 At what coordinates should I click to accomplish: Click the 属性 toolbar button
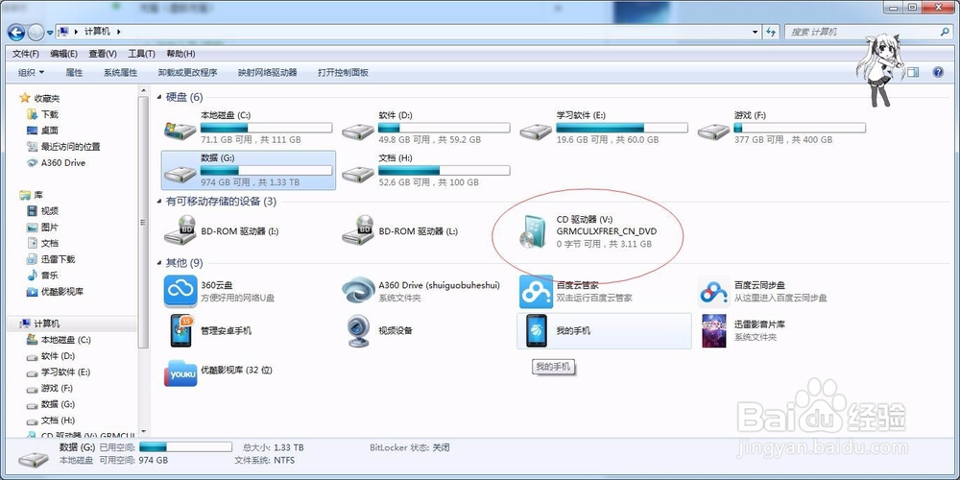click(x=74, y=72)
